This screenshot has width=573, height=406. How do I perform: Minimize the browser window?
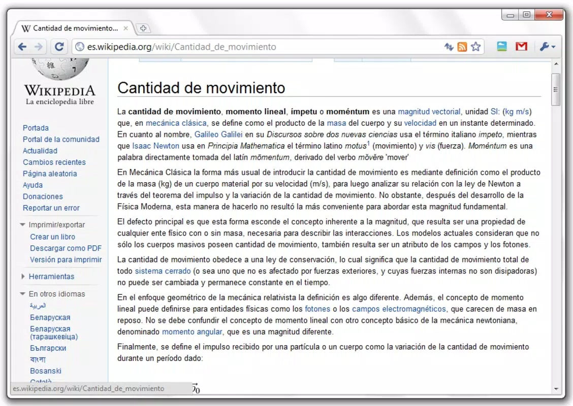[x=511, y=15]
